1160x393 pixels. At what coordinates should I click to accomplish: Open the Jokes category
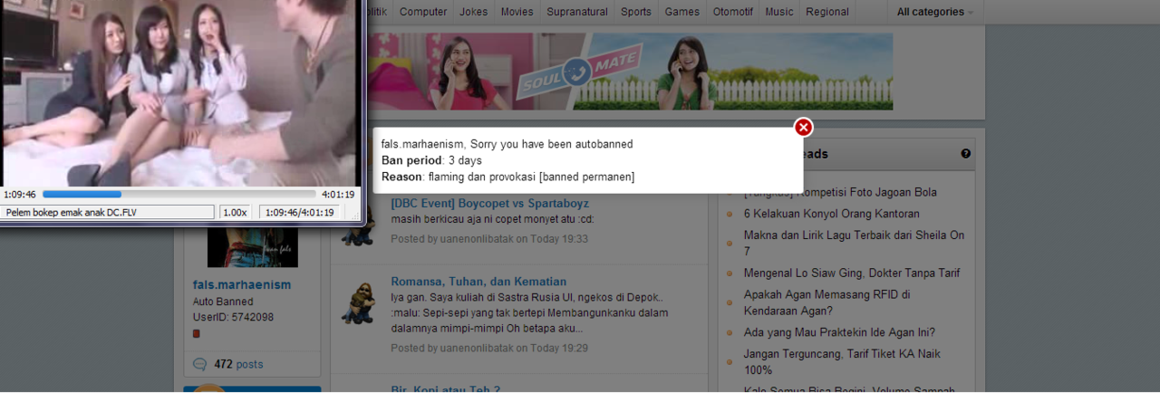click(x=473, y=12)
